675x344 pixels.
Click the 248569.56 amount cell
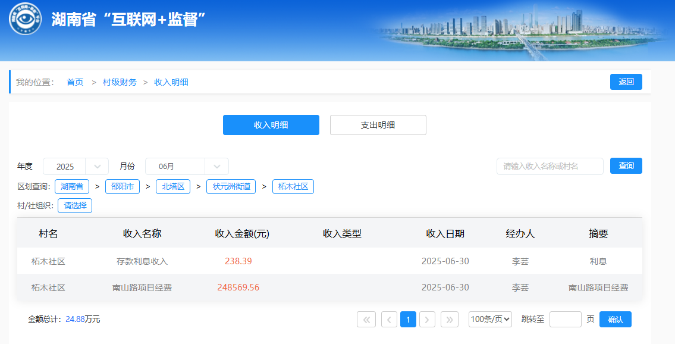tap(238, 287)
